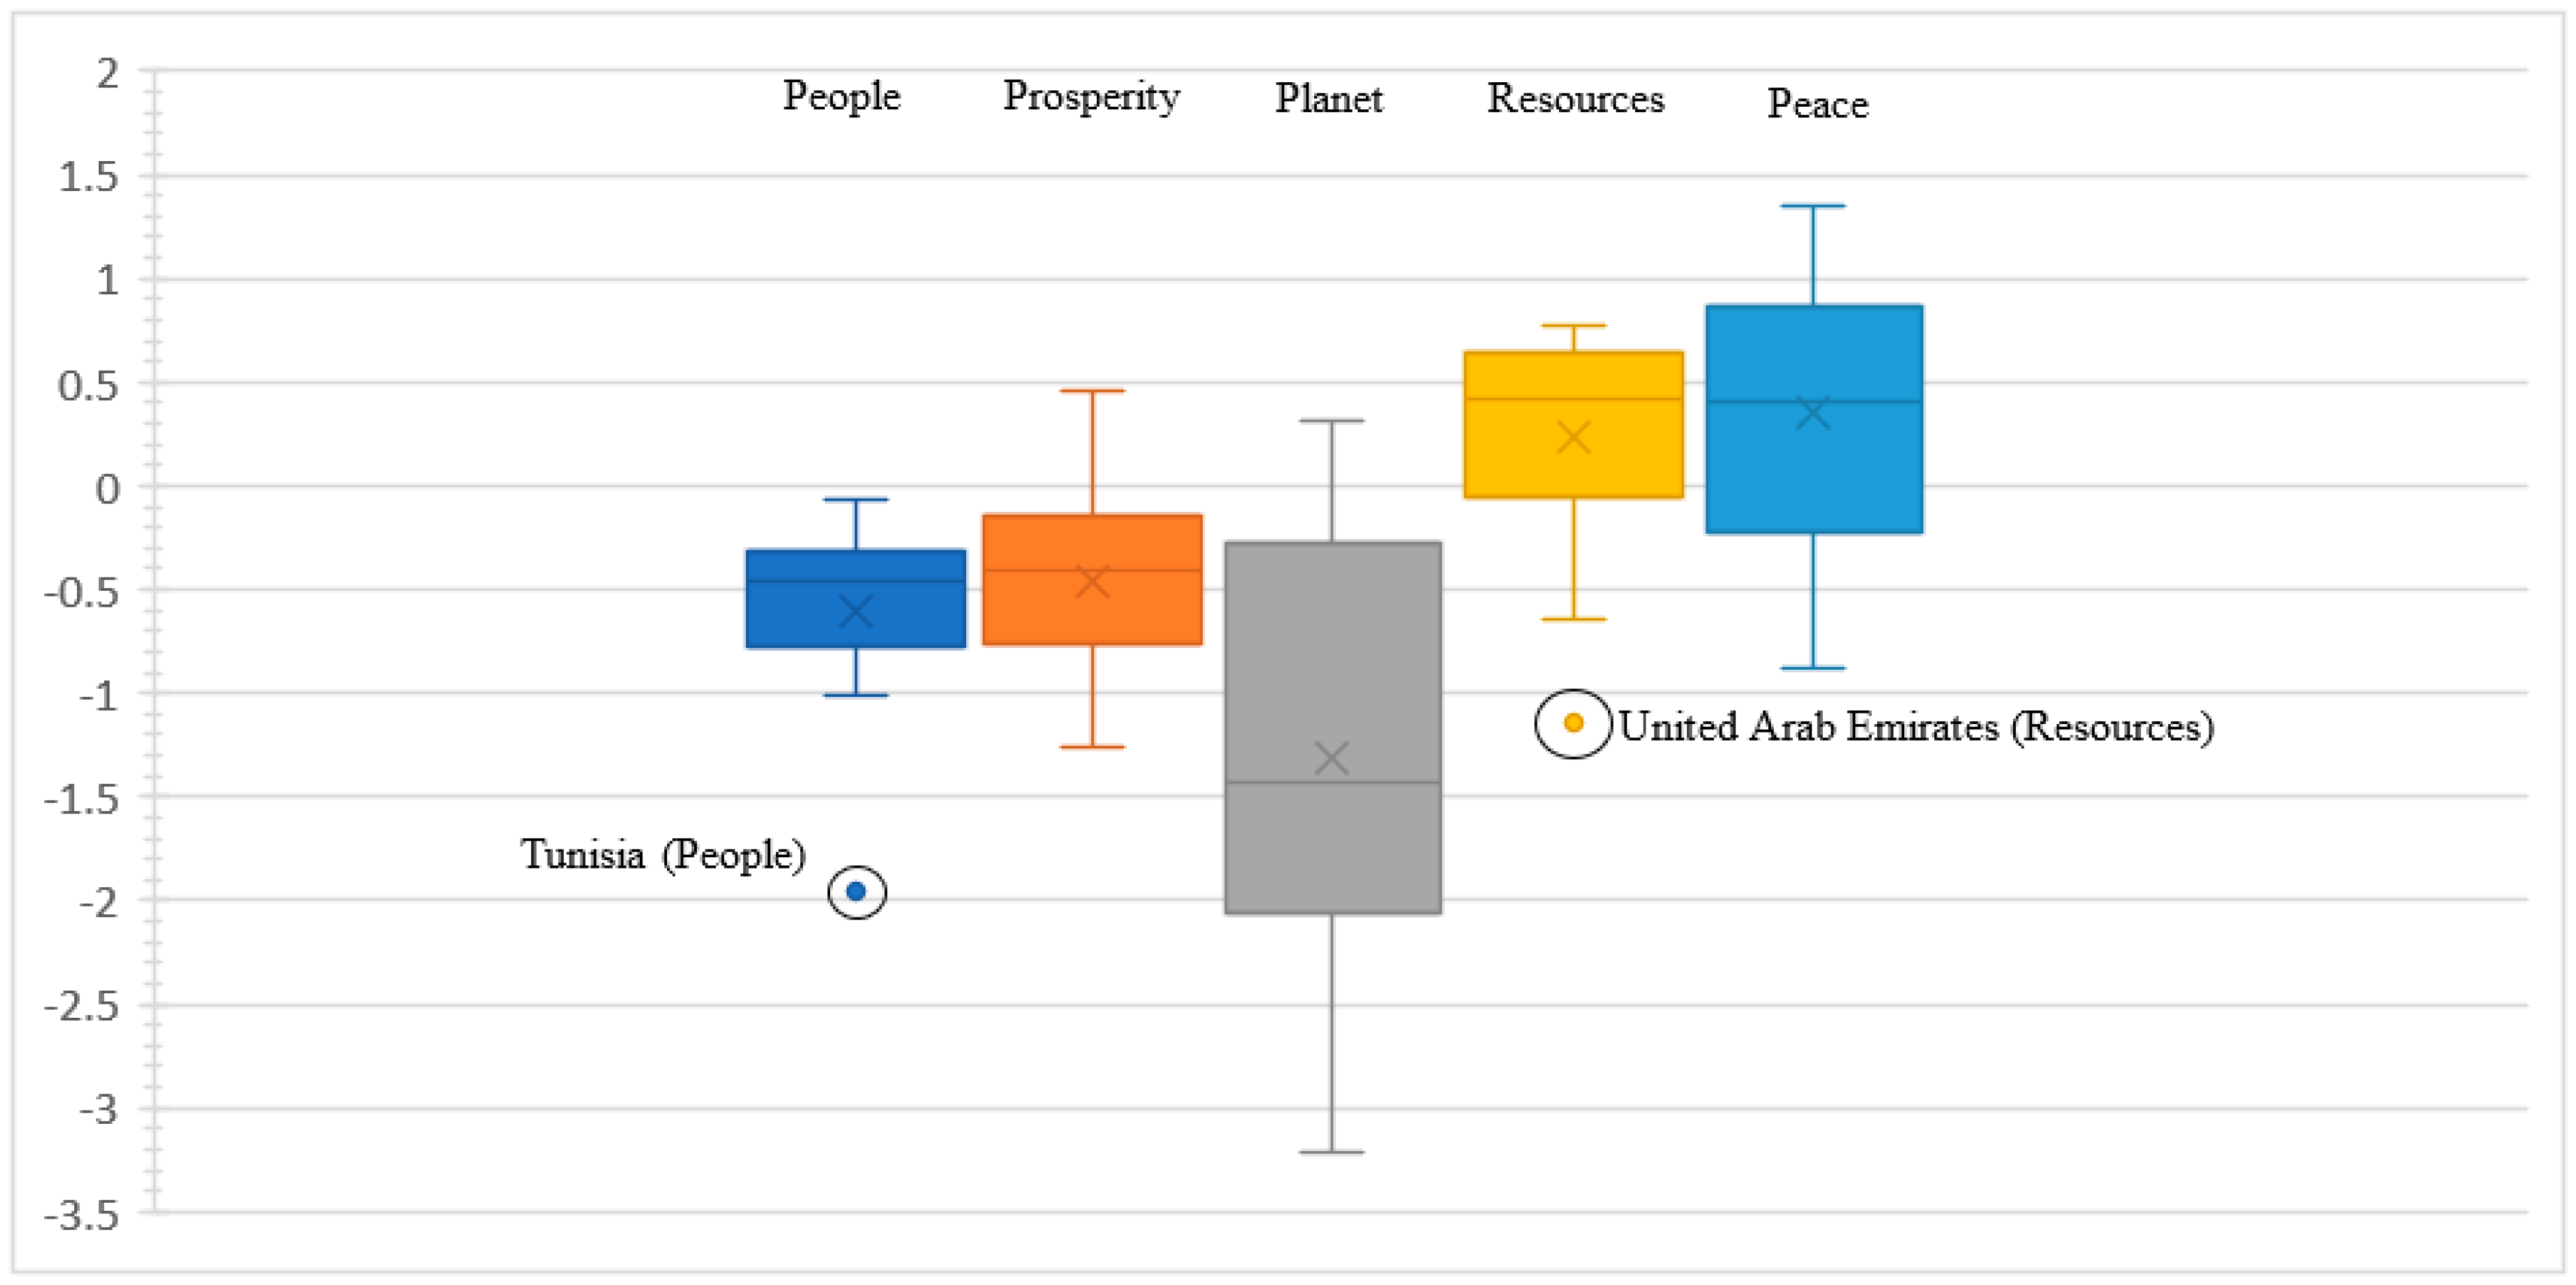Select the orange Prosperity box
Screen dimensions: 2576x1285
1092,580
